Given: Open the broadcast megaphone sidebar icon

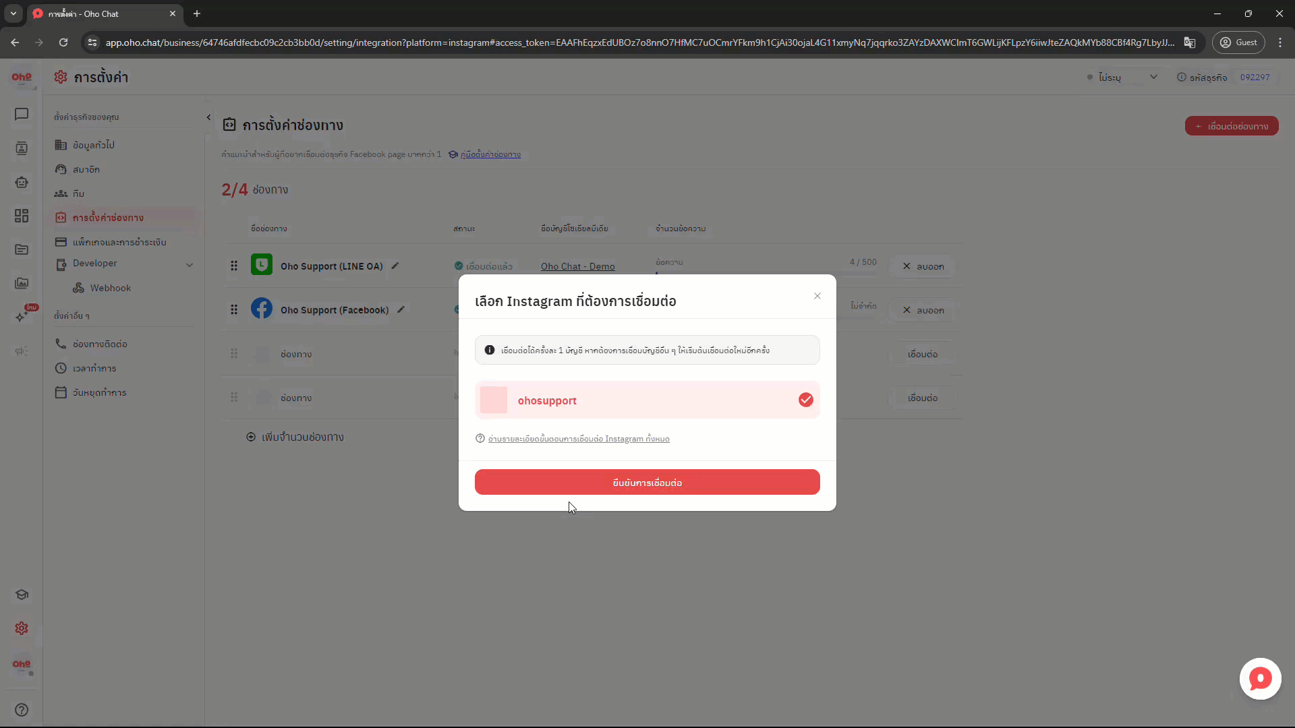Looking at the screenshot, I should tap(22, 351).
